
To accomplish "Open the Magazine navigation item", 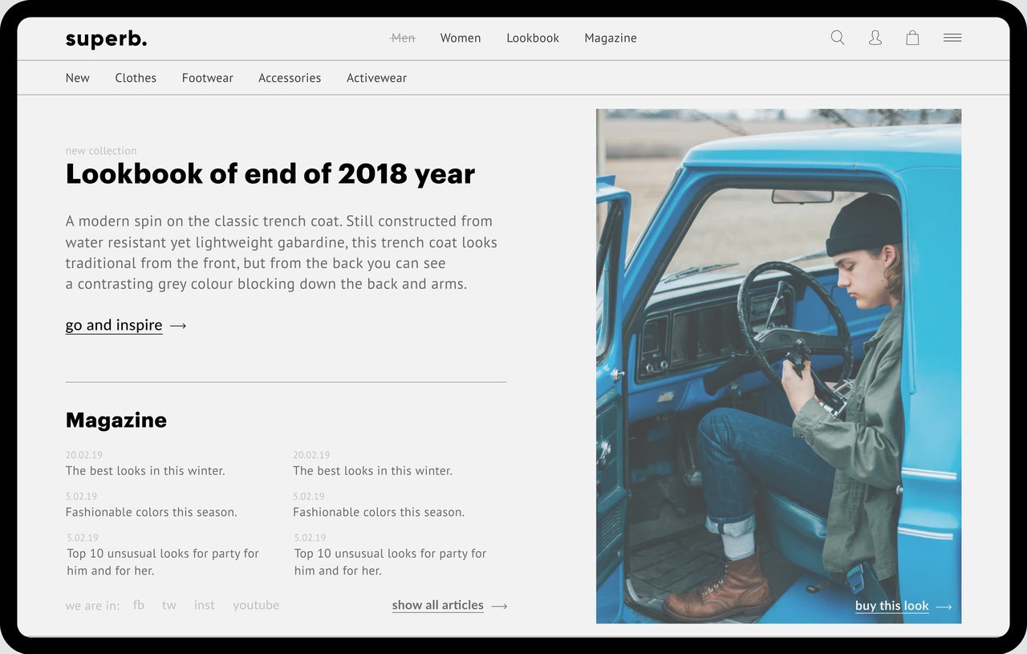I will (611, 38).
